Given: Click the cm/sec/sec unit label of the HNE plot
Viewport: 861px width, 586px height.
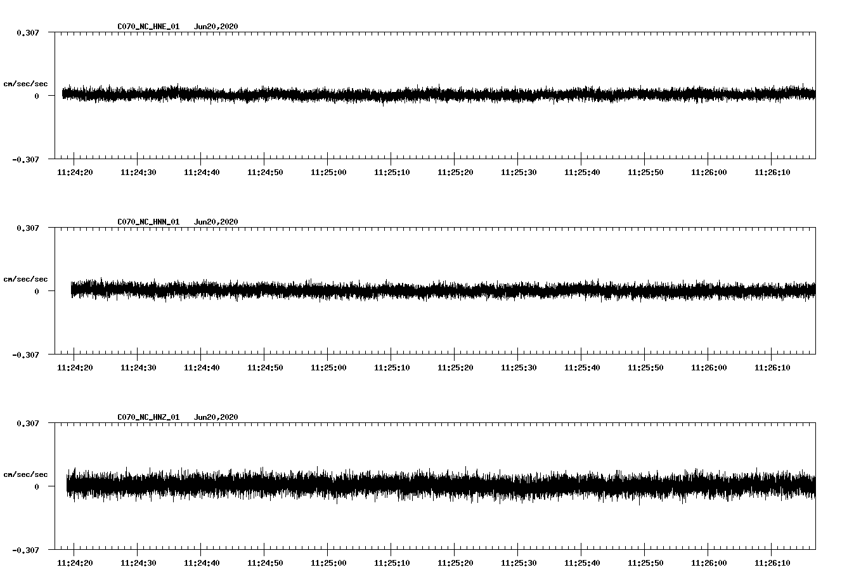Looking at the screenshot, I should tap(26, 84).
